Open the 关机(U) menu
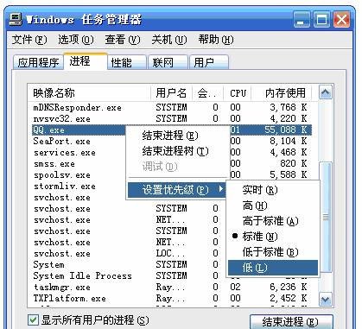Viewport: 362px width, 329px height. click(x=169, y=40)
